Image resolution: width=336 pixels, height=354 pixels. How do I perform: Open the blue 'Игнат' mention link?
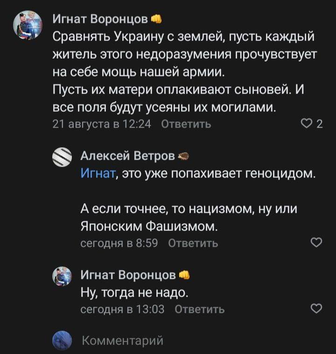[x=98, y=174]
